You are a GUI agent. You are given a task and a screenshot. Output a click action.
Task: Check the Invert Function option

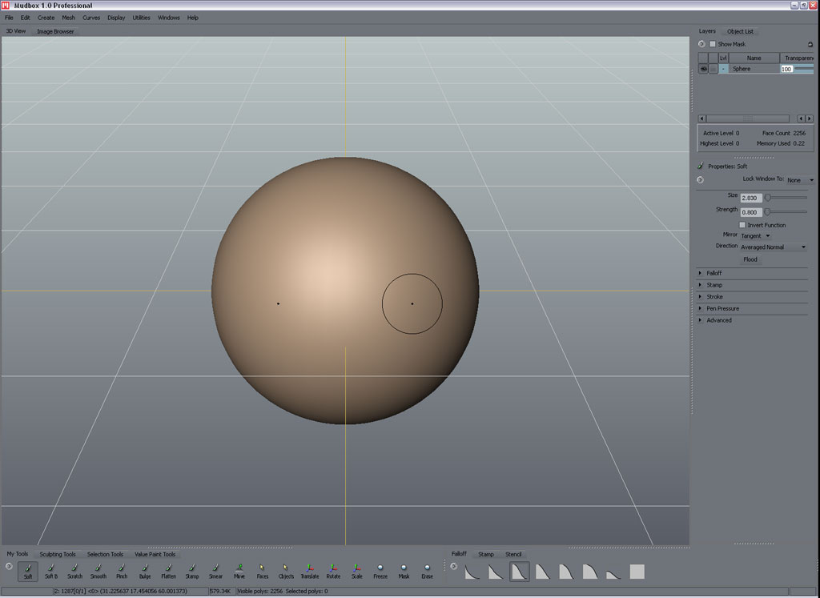click(x=742, y=225)
